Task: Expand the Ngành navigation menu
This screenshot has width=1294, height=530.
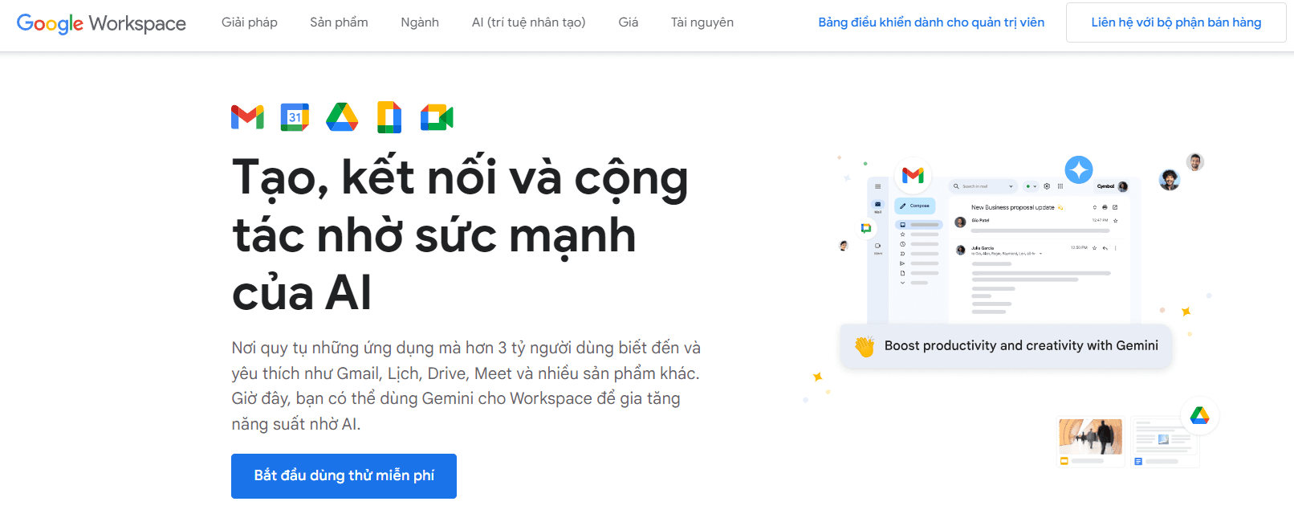Action: tap(420, 22)
